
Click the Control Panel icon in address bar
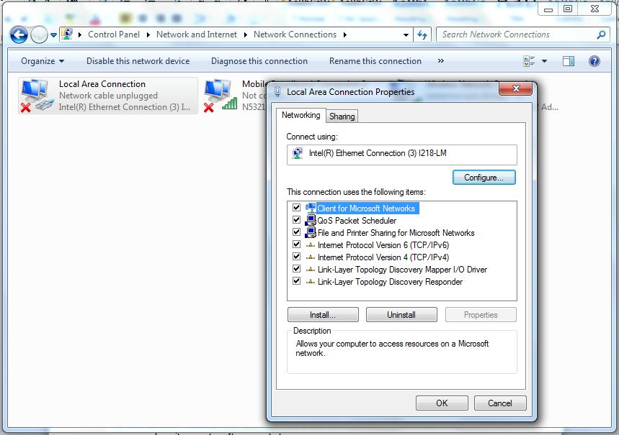click(68, 35)
